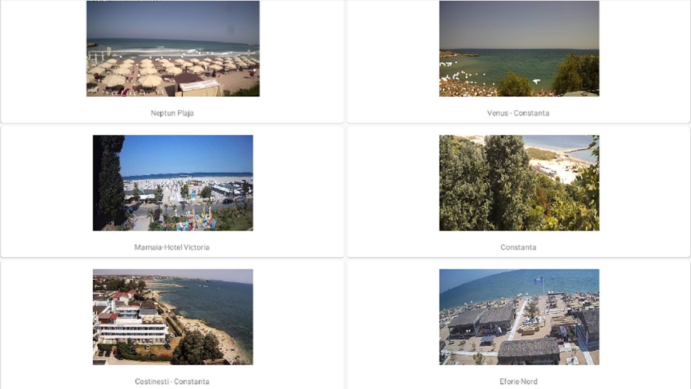The height and width of the screenshot is (389, 691).
Task: Open the Eforie Nord beach webcam thumbnail
Action: pyautogui.click(x=519, y=317)
